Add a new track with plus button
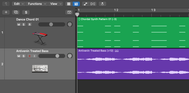Image resolution: width=189 pixels, height=93 pixels. point(6,12)
